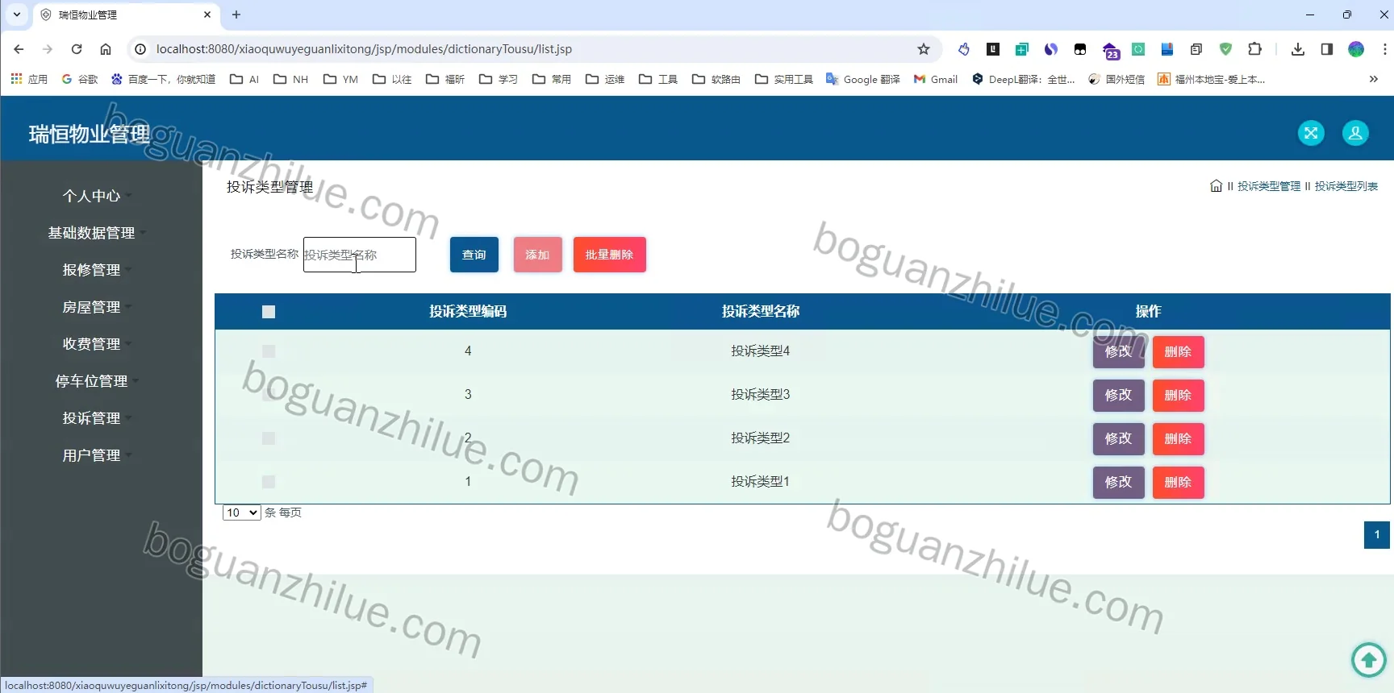This screenshot has width=1394, height=693.
Task: Toggle select-all checkbox in table header
Action: (269, 312)
